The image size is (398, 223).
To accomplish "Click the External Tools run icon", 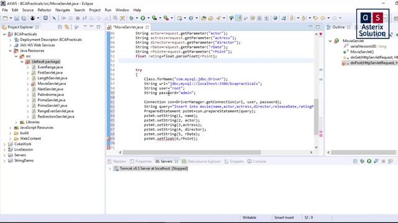I will coord(166,18).
